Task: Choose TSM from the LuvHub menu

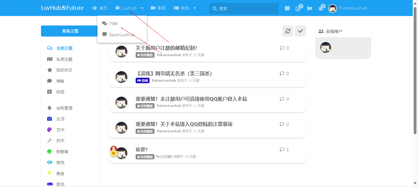Action: pyautogui.click(x=113, y=24)
